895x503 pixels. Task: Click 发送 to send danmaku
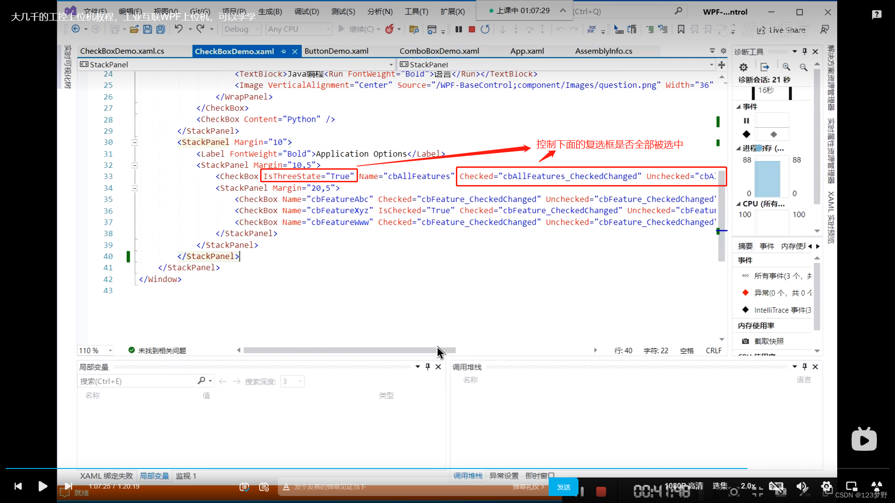pos(564,487)
